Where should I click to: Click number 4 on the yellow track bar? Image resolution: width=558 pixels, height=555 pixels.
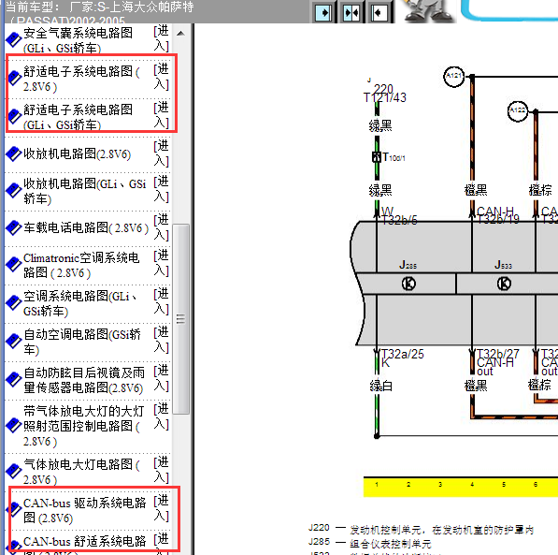472,485
